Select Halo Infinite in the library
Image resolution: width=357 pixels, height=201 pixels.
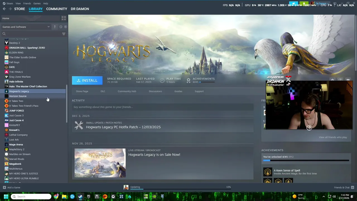click(16, 82)
